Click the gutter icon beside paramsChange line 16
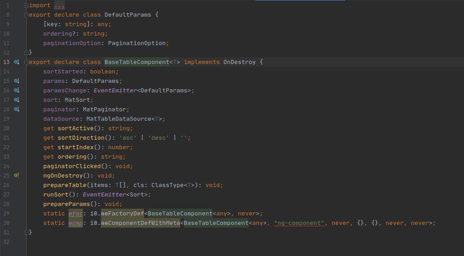This screenshot has width=464, height=256. coord(17,90)
